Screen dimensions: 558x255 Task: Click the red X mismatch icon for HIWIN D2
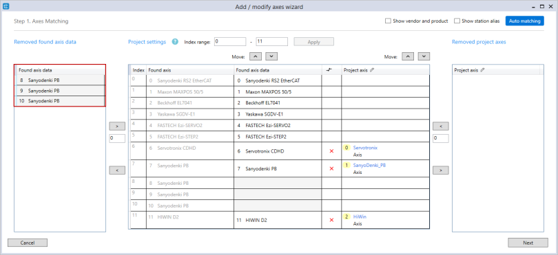pos(331,220)
